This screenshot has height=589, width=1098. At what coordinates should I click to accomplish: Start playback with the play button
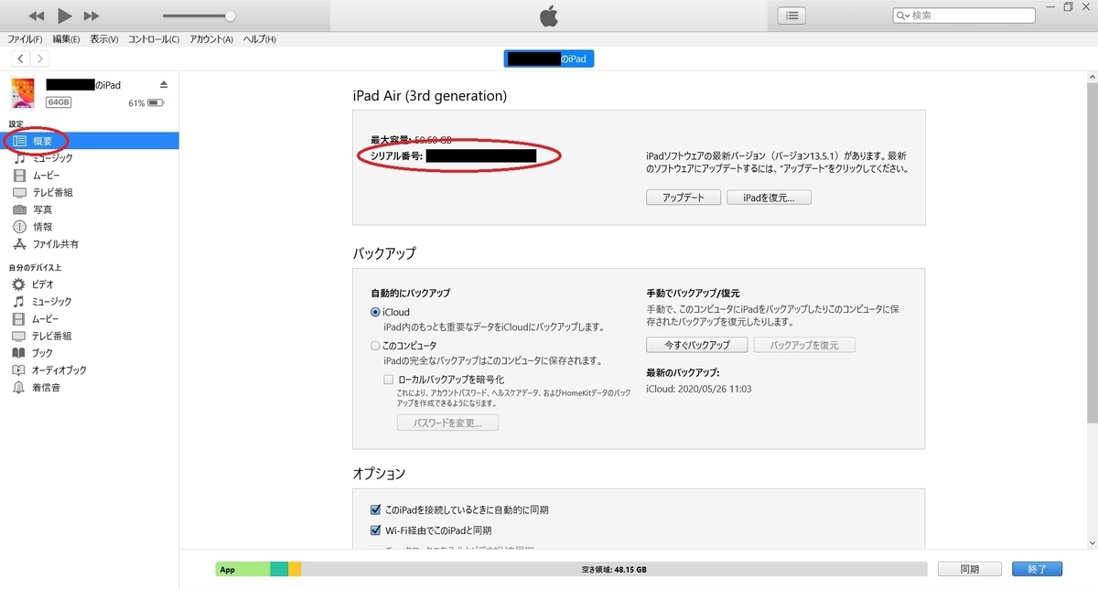pos(64,16)
